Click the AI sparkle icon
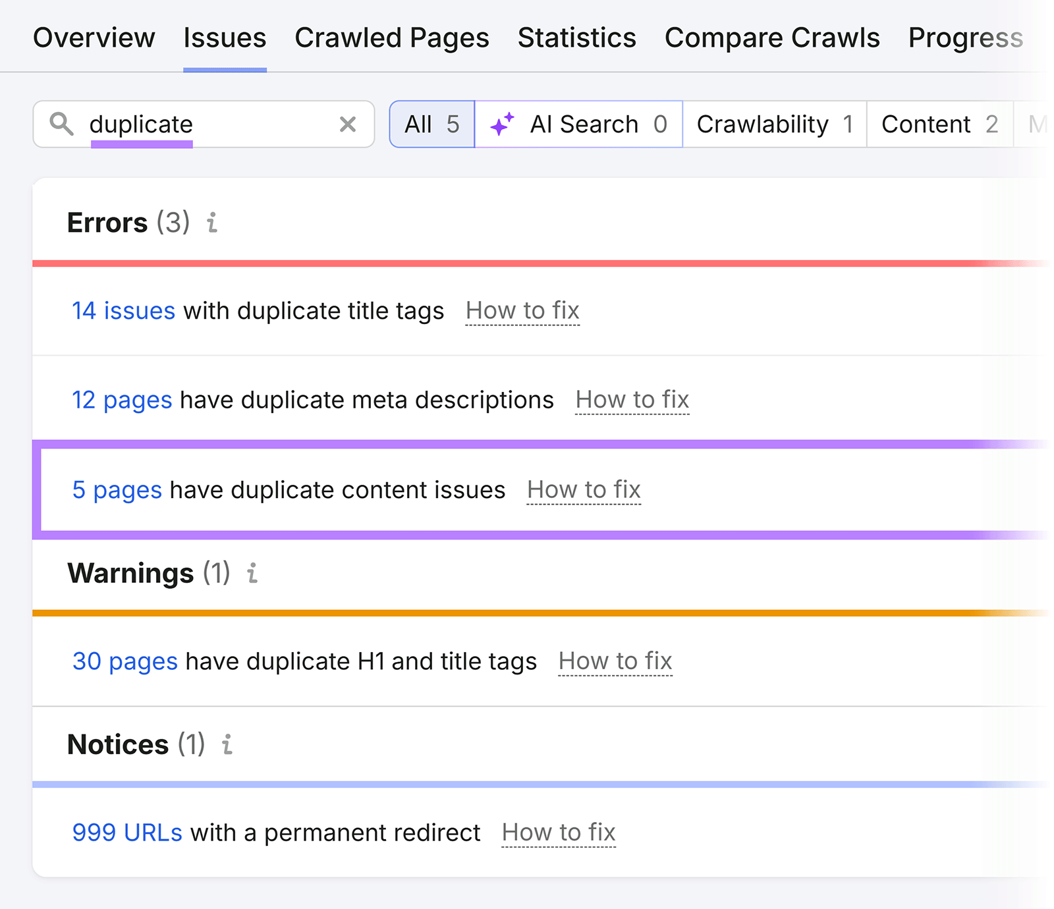Screen dimensions: 1054x909 (502, 124)
